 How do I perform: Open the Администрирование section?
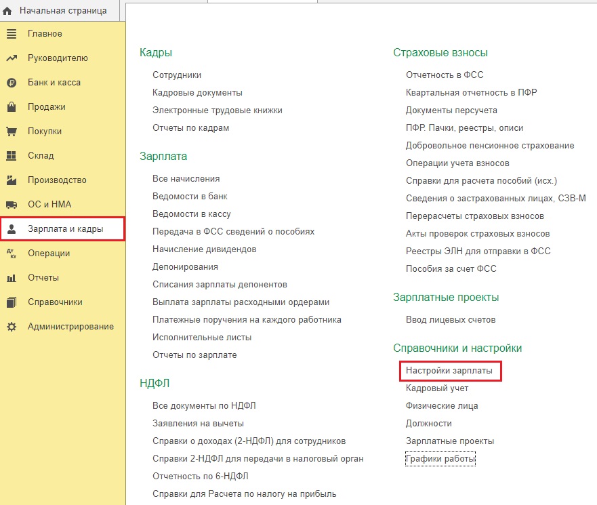coord(71,326)
